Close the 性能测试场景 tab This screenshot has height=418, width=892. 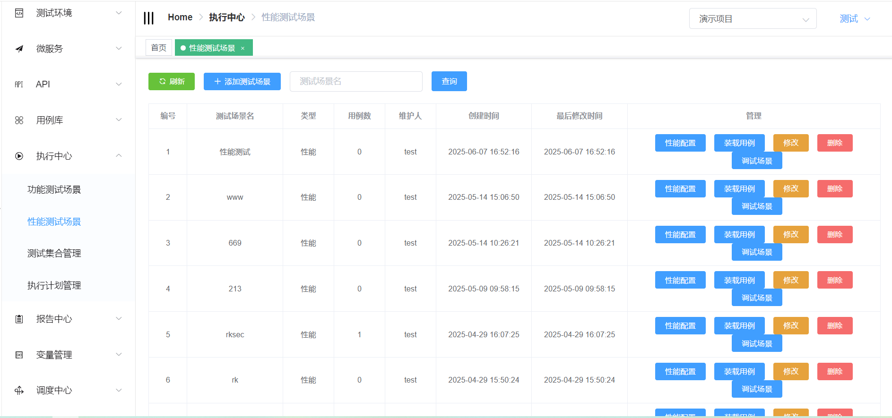click(243, 48)
